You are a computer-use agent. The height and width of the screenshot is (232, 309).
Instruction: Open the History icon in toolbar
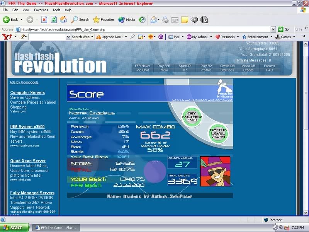pos(142,19)
